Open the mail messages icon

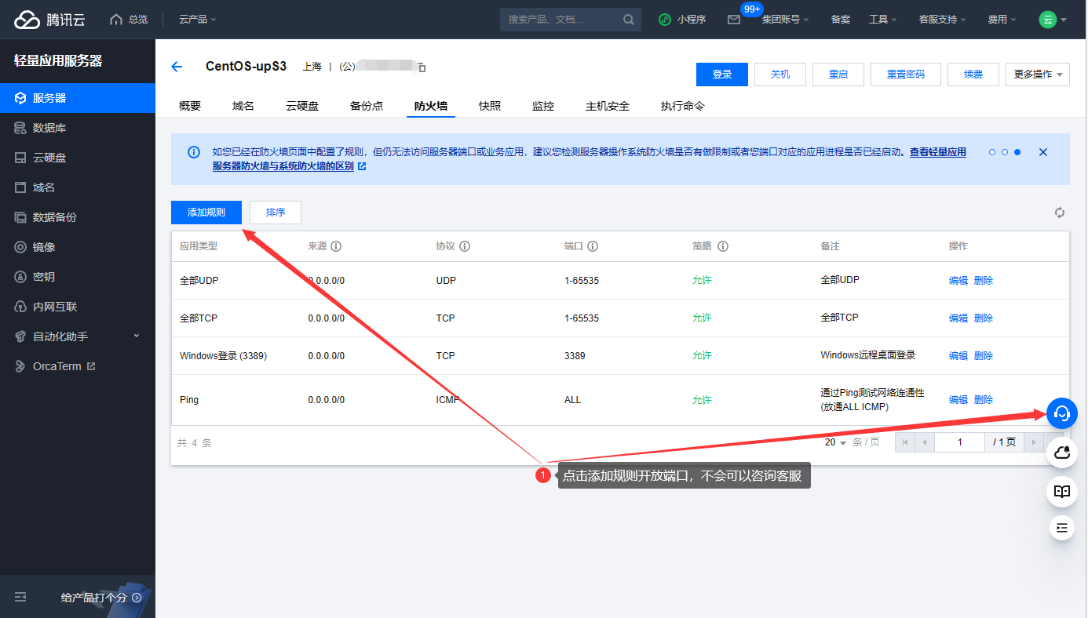[x=734, y=20]
